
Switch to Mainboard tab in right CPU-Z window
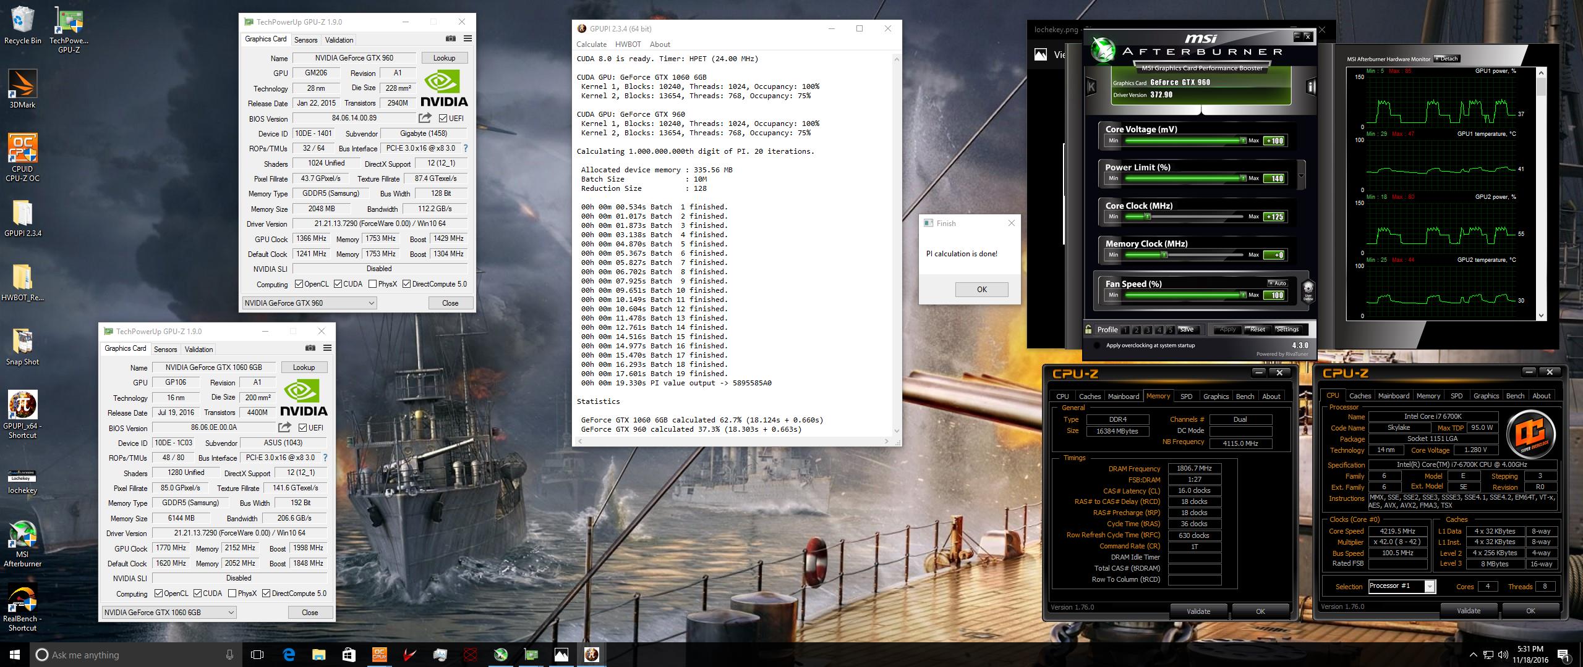[1394, 396]
